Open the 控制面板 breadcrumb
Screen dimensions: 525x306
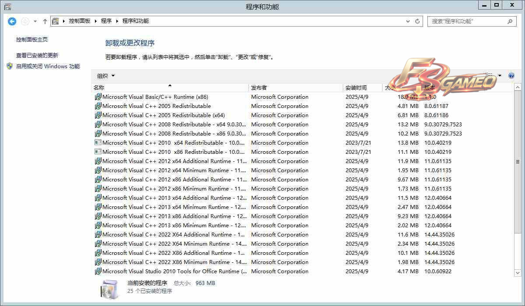(x=80, y=21)
